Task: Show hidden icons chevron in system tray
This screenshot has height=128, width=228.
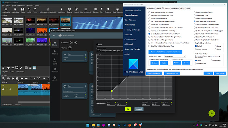Action: 194,125
